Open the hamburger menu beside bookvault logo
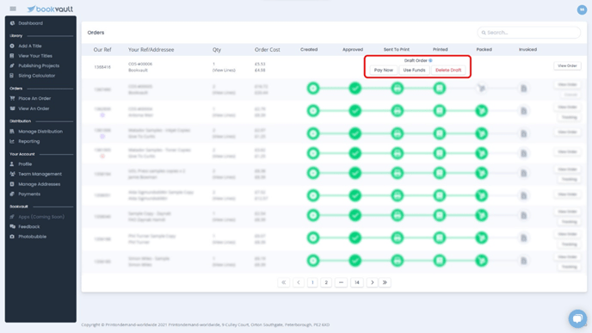Viewport: 592px width, 333px height. coord(13,9)
